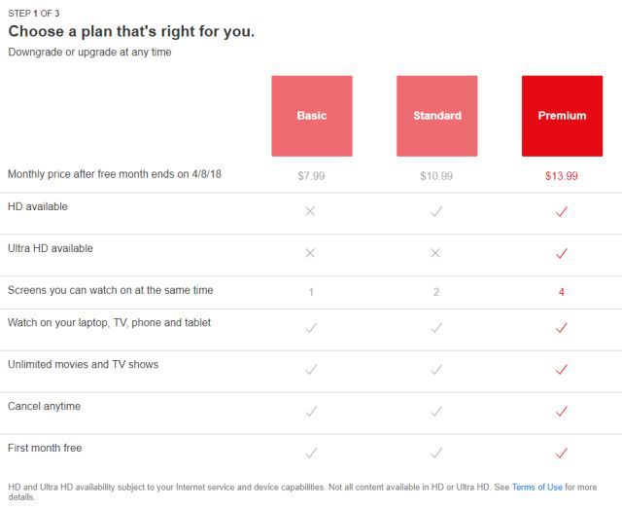Click the Standard HD available checkmark
This screenshot has width=622, height=510.
point(436,211)
